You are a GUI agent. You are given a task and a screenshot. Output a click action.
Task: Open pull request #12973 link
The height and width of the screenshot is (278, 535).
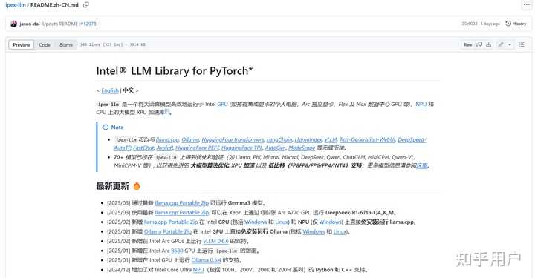[88, 24]
